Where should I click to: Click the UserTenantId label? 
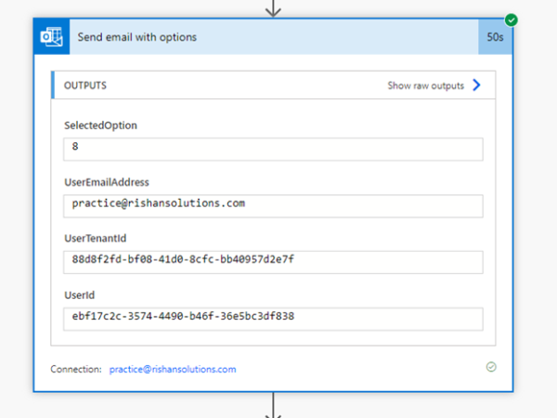coord(95,239)
